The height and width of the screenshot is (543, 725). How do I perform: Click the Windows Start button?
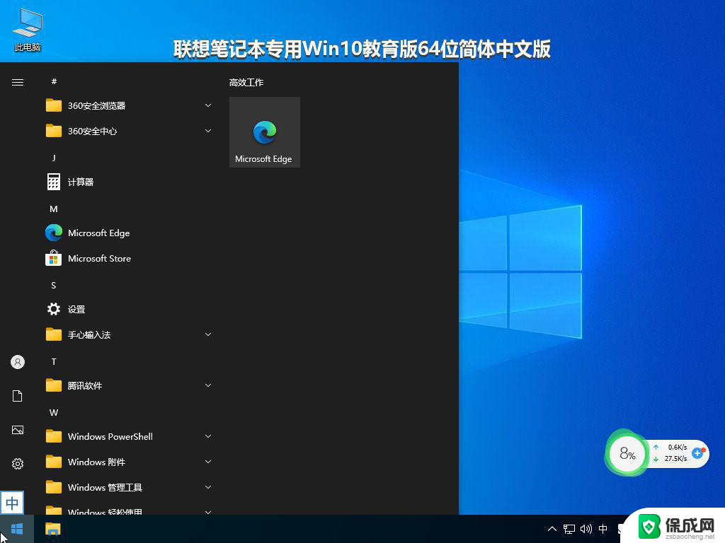pos(17,529)
